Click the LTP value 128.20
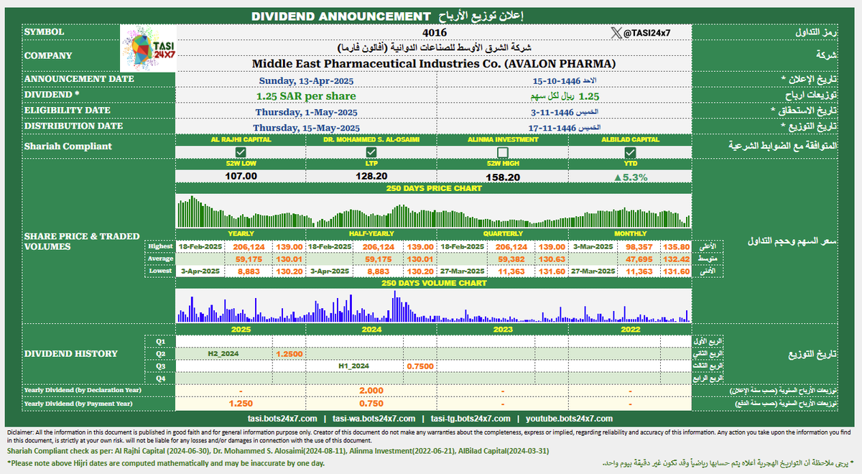862x474 pixels. pos(371,177)
